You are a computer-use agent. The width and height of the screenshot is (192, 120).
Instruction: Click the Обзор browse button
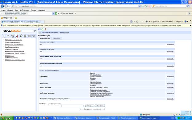(x=90, y=106)
